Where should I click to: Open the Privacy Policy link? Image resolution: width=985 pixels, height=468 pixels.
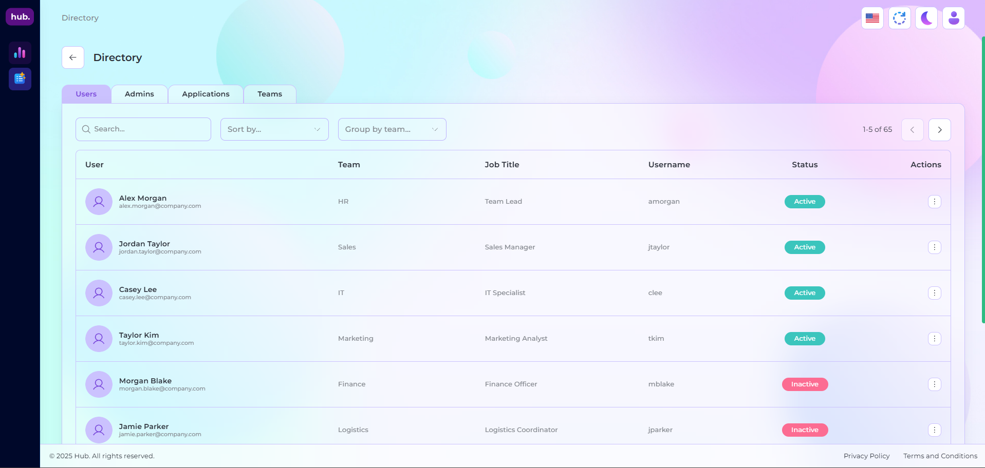click(866, 456)
